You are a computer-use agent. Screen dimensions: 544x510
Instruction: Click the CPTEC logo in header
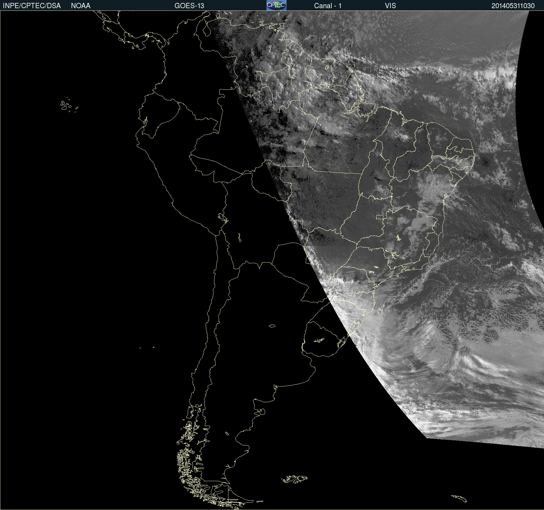[276, 5]
